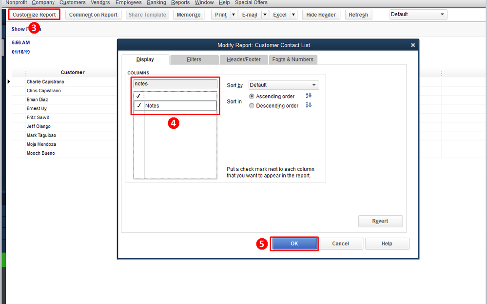Switch to the Header/Footer tab
The height and width of the screenshot is (304, 487).
click(x=244, y=60)
